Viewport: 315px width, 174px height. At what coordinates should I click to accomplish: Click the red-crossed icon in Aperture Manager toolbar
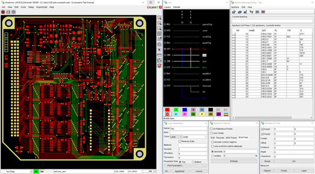tap(263, 12)
